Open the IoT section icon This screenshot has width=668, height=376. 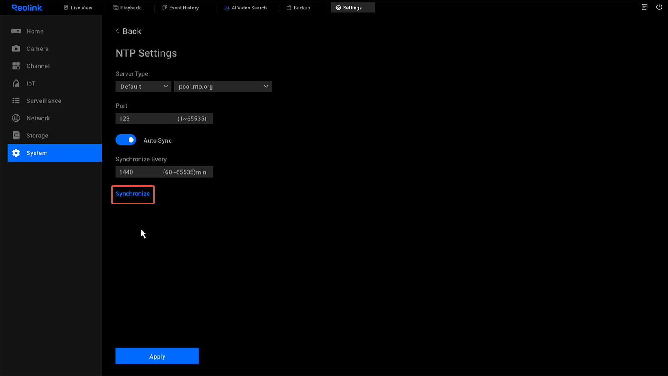coord(16,83)
